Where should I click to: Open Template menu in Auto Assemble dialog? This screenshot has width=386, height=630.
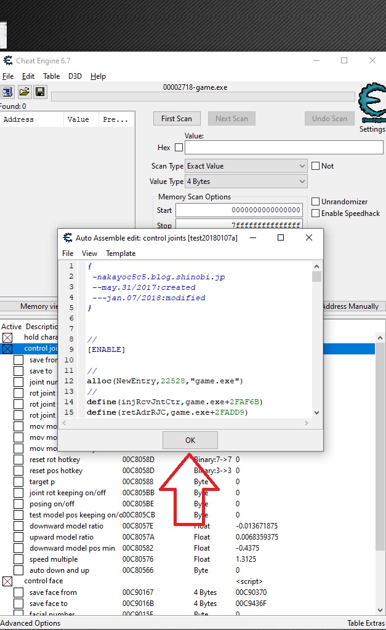pyautogui.click(x=121, y=253)
